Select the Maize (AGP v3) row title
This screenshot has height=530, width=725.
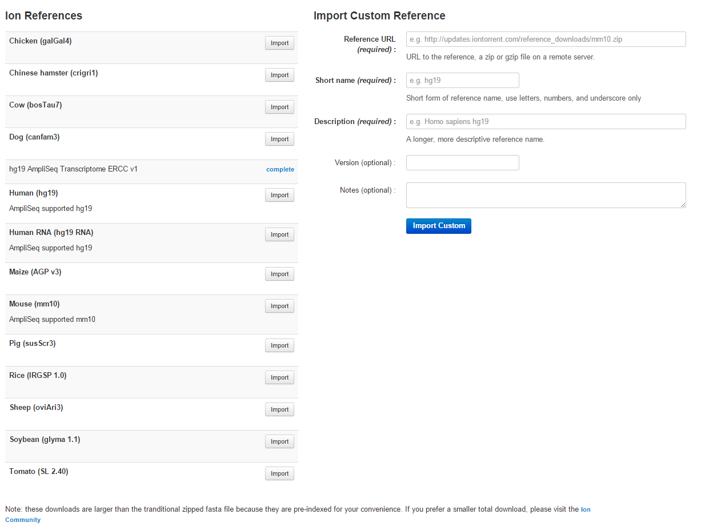coord(35,272)
